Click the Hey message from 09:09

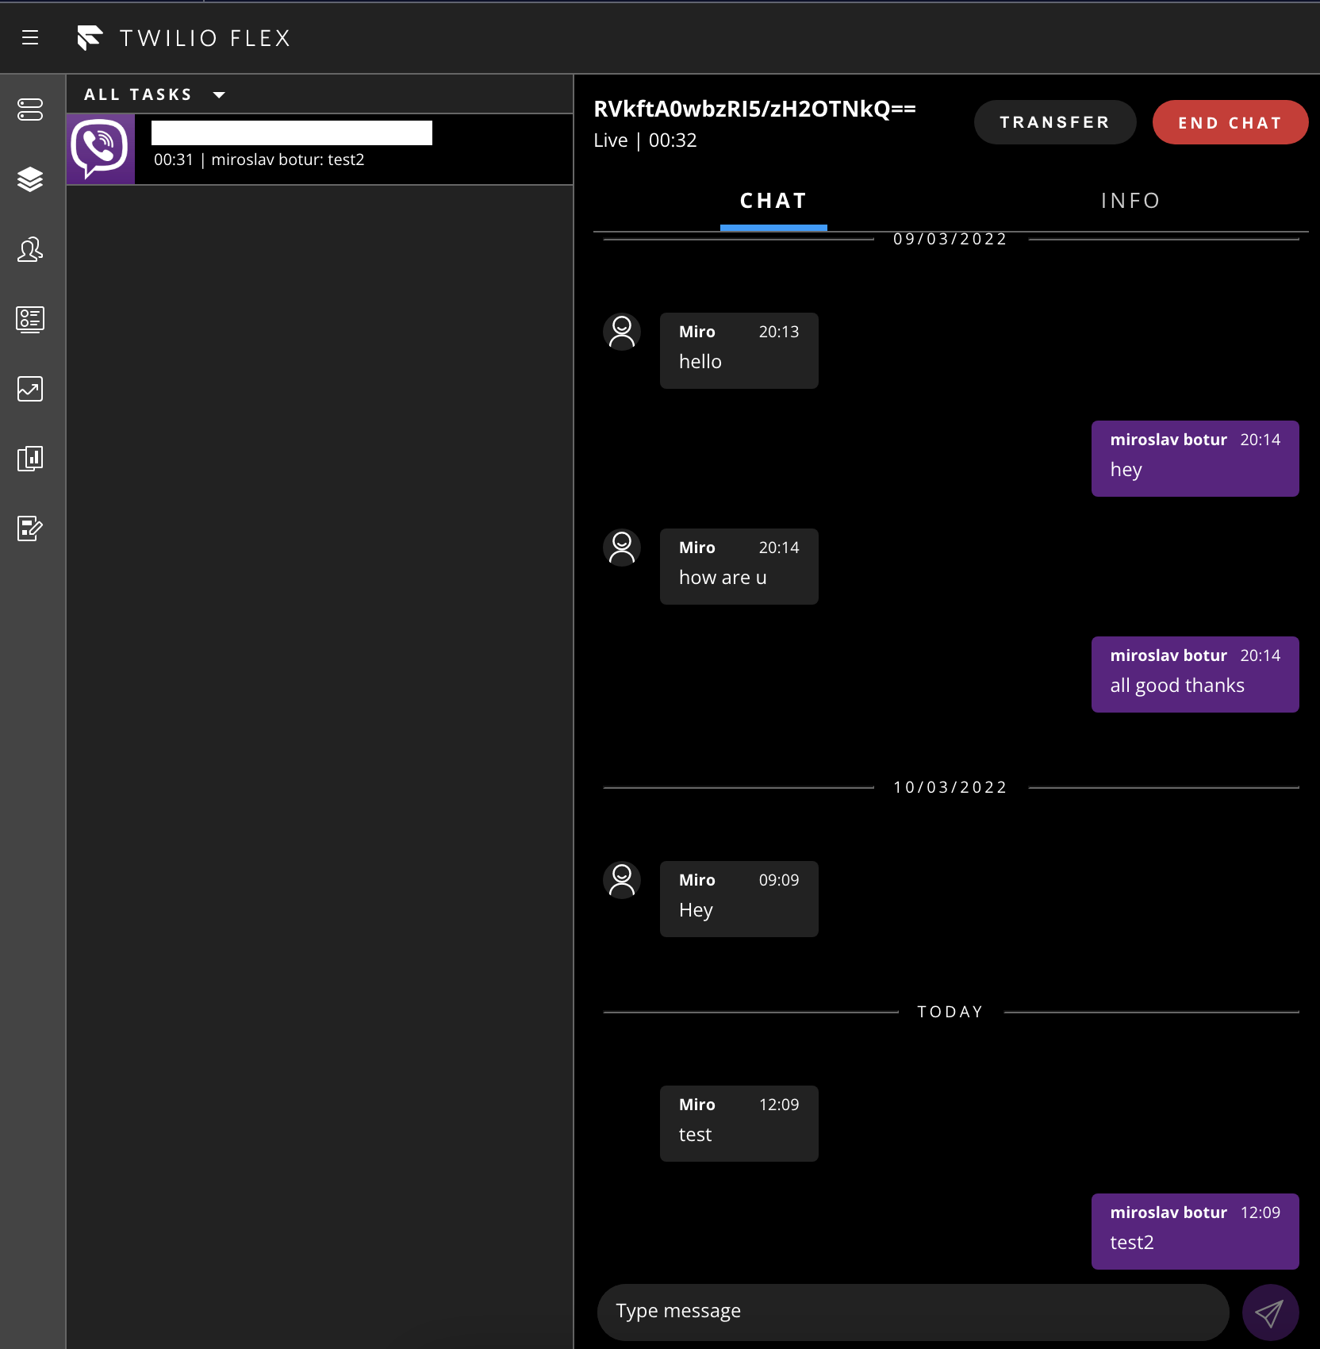739,899
